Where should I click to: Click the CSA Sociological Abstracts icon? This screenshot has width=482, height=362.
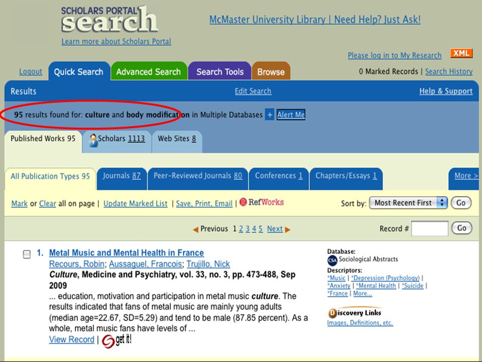(x=332, y=260)
